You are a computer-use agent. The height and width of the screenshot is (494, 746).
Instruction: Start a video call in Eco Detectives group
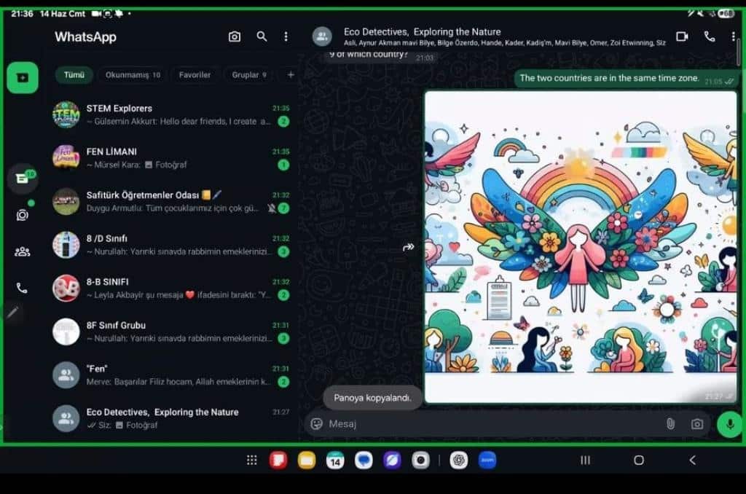click(x=682, y=36)
